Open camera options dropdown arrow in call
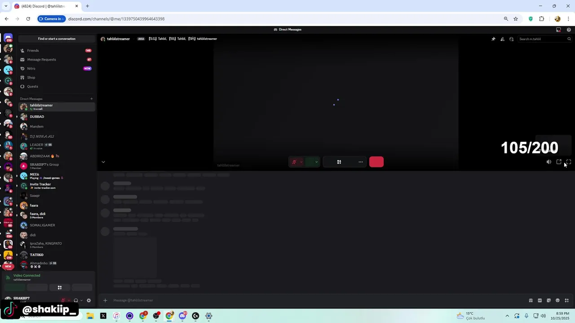Screen dimensions: 575x323 317,162
